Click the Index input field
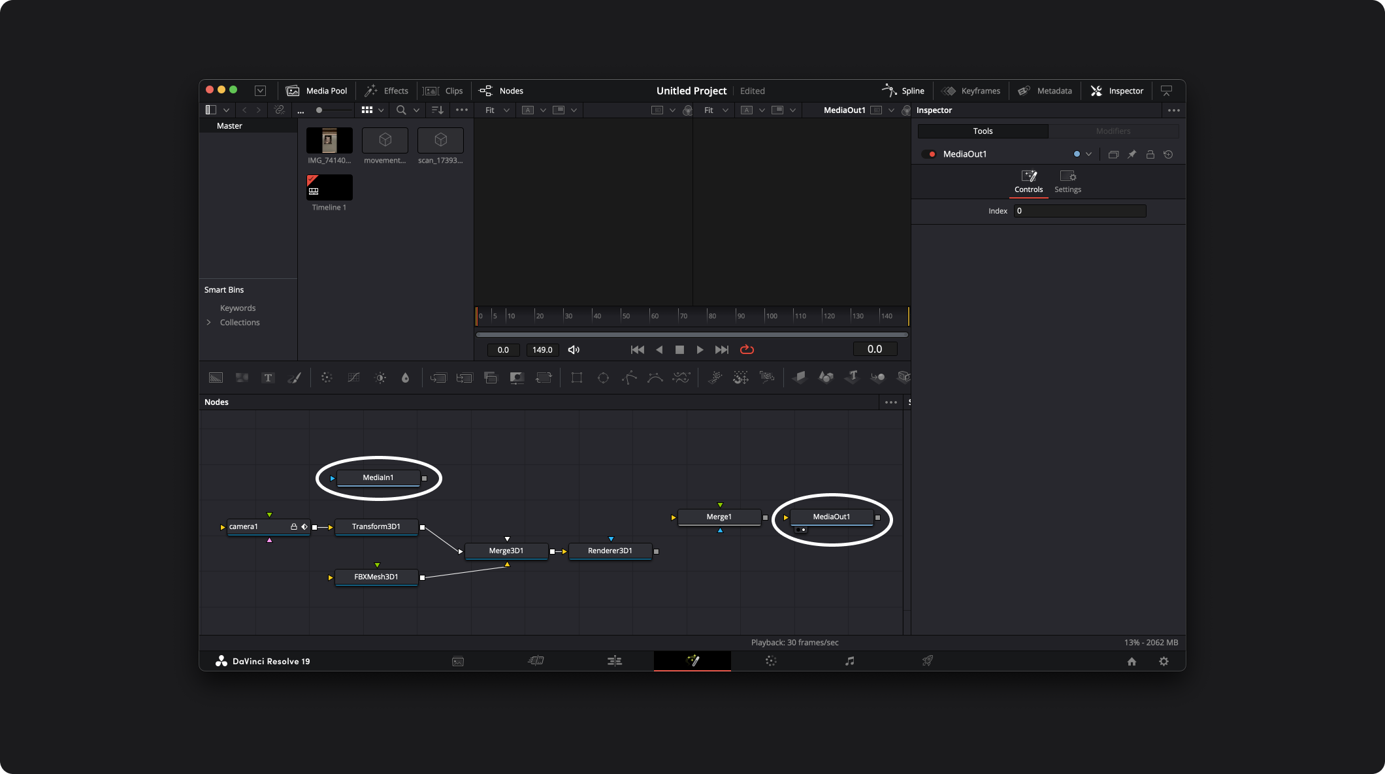 [1079, 211]
